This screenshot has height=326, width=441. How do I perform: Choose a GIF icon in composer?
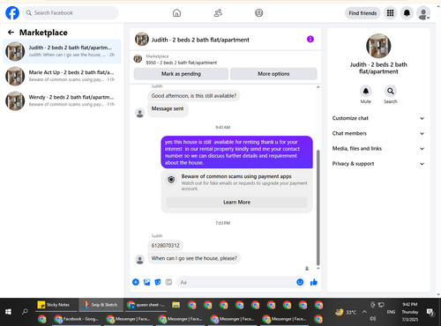(168, 282)
